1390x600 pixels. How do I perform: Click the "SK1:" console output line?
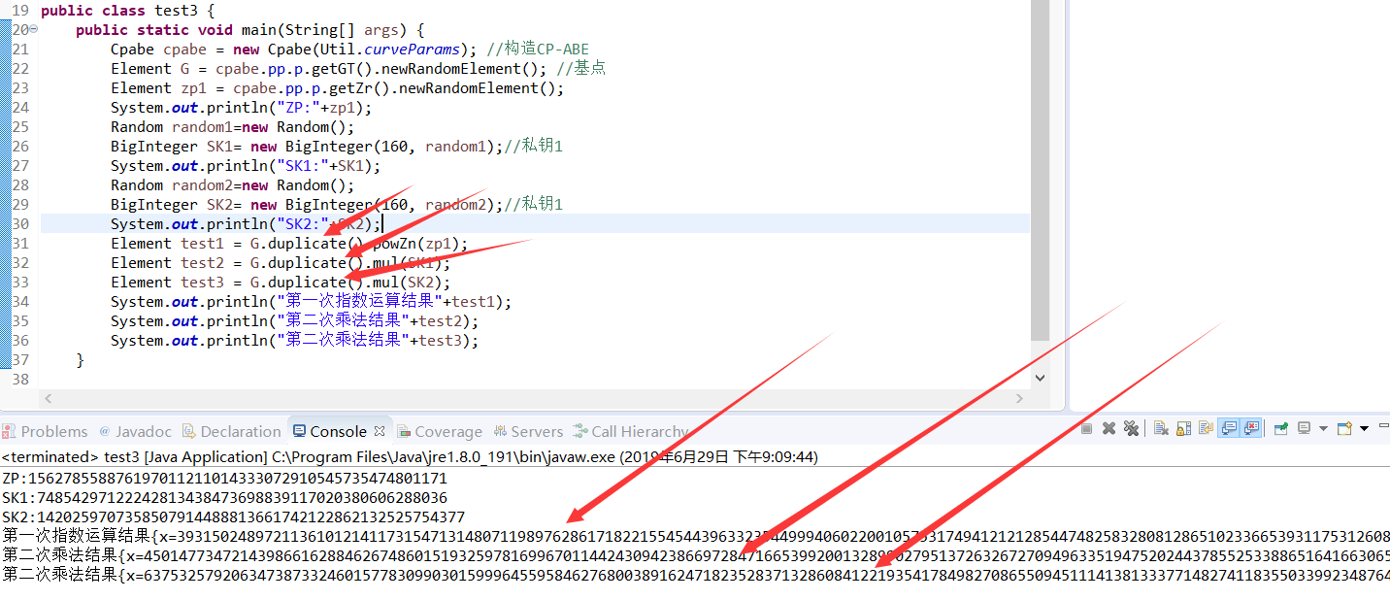coord(224,498)
